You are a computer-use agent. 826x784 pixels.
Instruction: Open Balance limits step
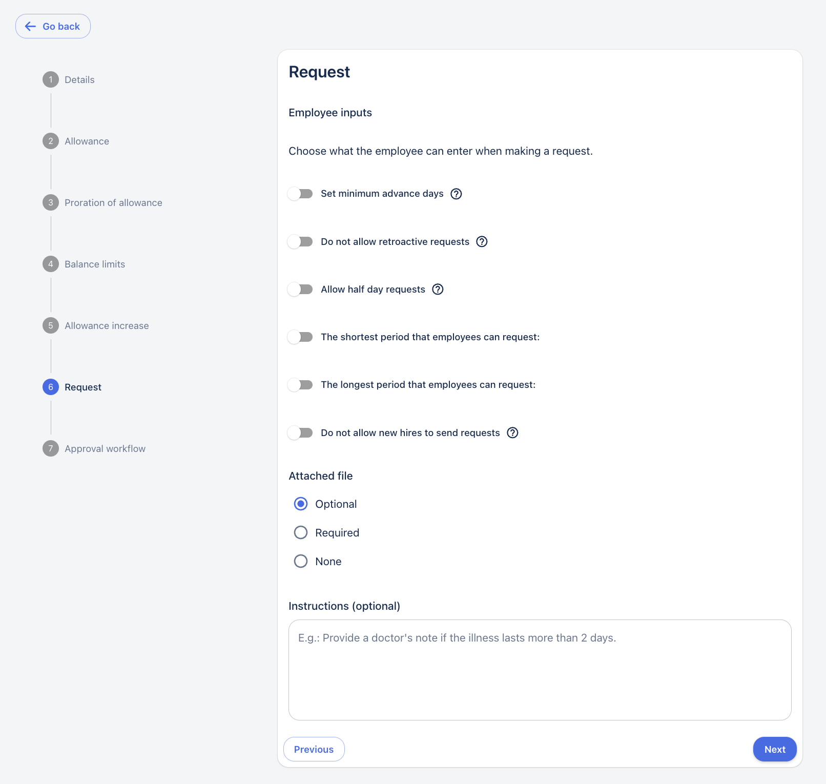(x=95, y=264)
